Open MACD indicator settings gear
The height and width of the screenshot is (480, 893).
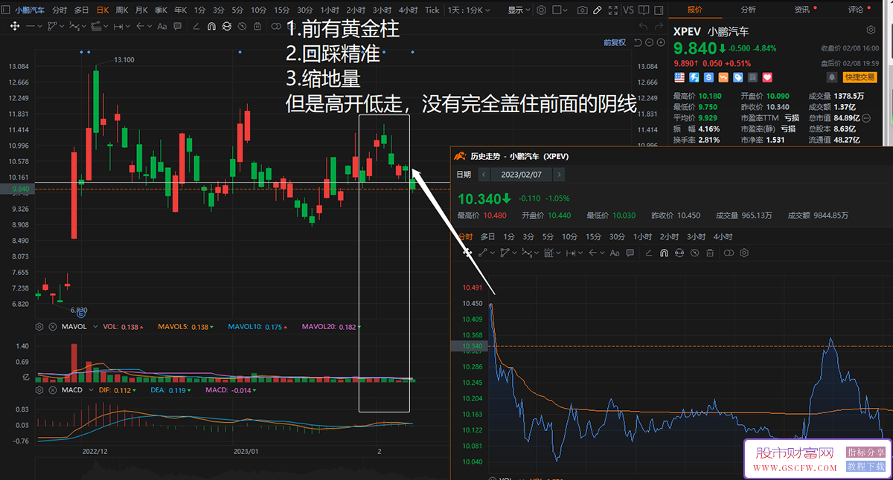pos(39,390)
